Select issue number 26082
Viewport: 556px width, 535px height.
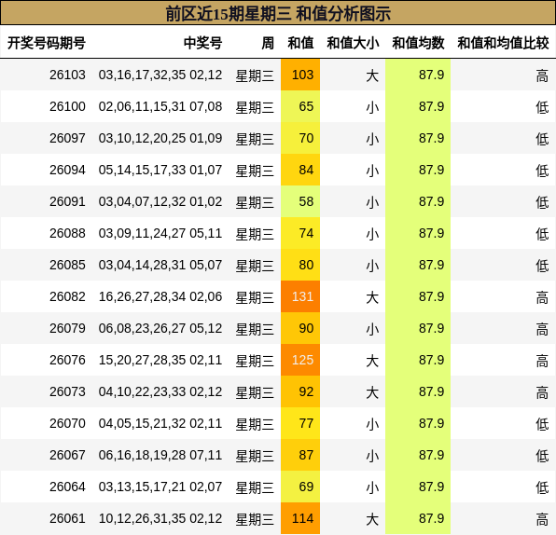67,296
